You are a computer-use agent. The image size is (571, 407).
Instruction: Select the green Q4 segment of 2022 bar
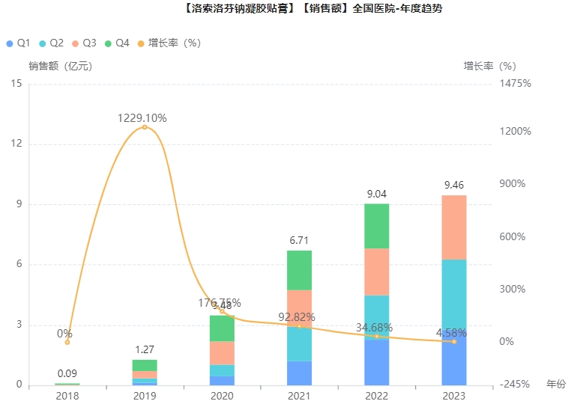point(376,226)
